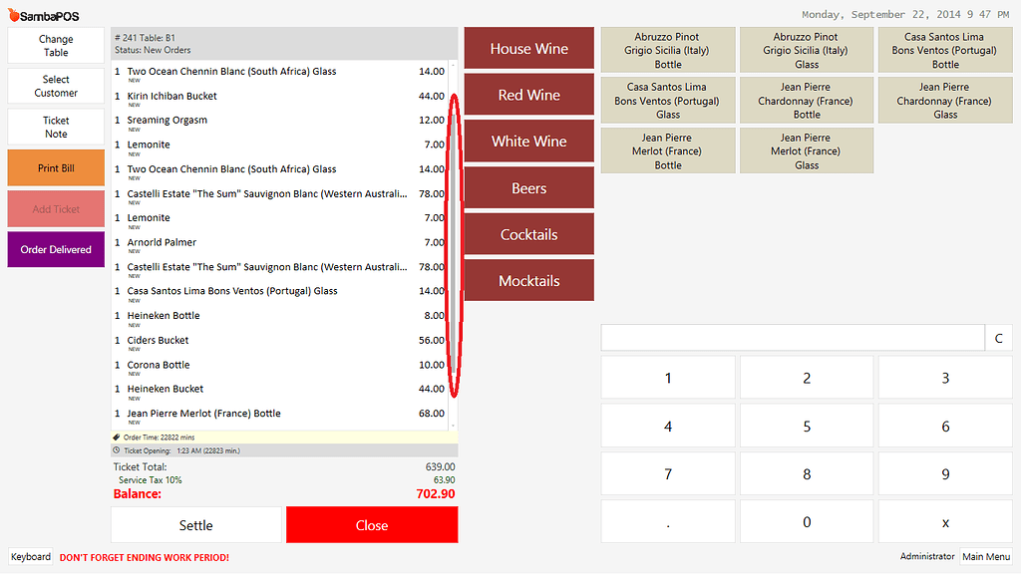This screenshot has height=587, width=1021.
Task: Open Select Customer
Action: click(x=55, y=85)
